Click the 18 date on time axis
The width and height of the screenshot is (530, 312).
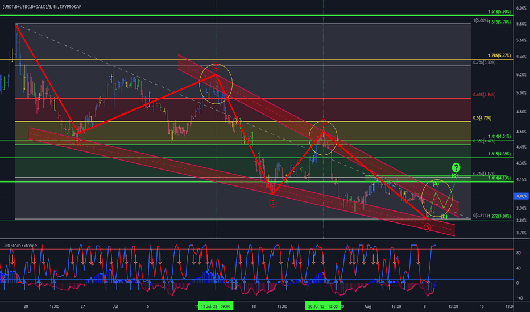(254, 306)
